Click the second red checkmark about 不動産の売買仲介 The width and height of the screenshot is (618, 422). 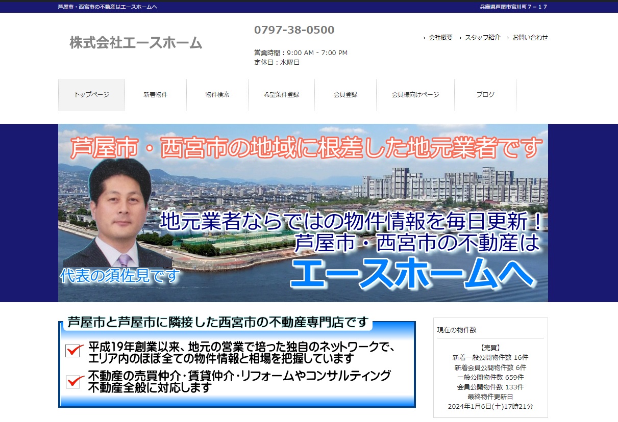[75, 381]
